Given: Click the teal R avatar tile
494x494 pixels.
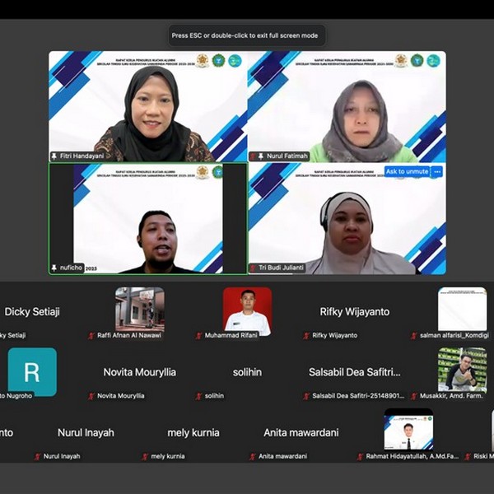Looking at the screenshot, I should 32,371.
